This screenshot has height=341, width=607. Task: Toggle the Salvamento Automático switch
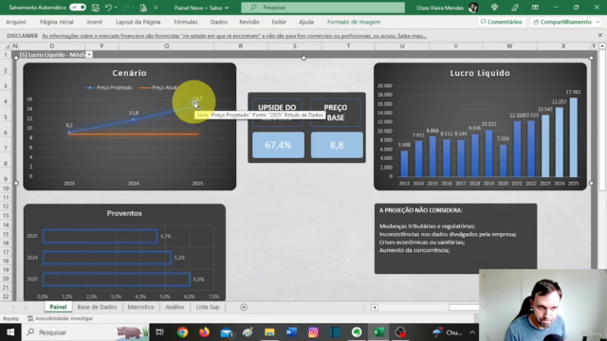[x=78, y=8]
